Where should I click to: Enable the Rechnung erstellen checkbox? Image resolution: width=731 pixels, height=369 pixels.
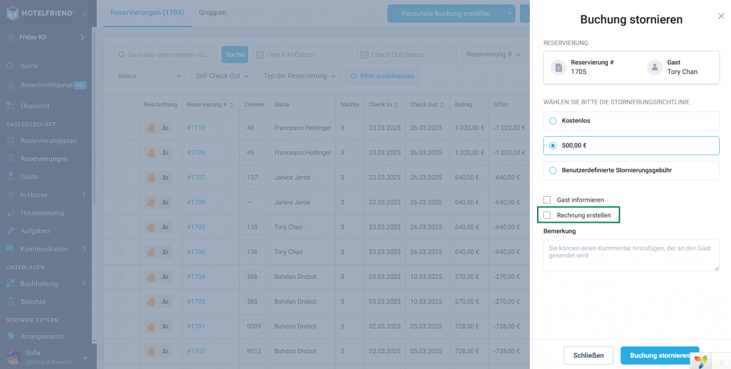[547, 215]
